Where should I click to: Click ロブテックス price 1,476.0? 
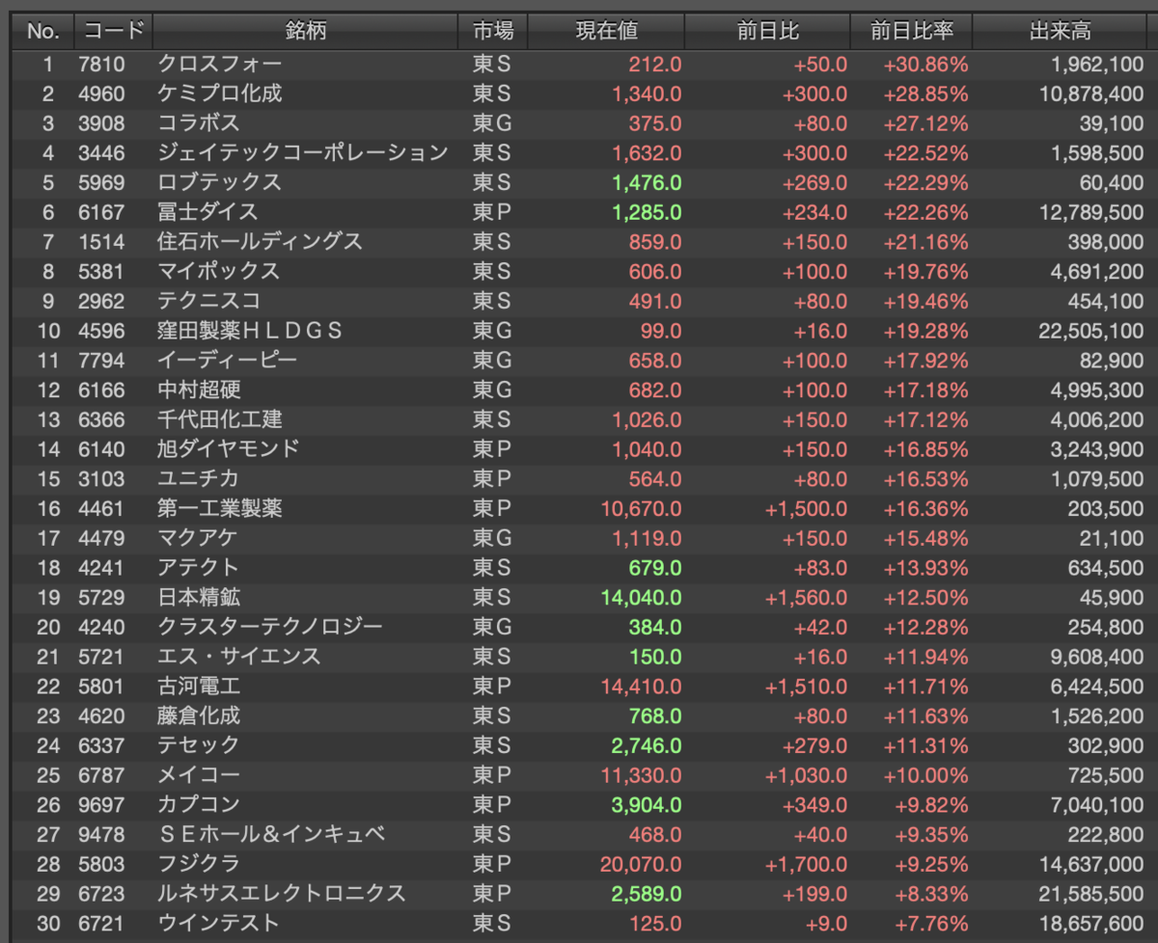(646, 183)
